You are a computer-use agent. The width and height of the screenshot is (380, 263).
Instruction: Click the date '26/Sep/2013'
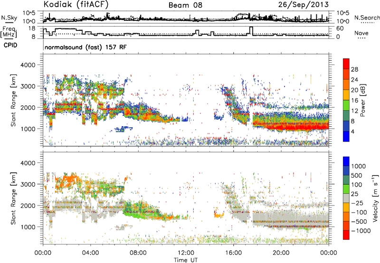tap(304, 5)
